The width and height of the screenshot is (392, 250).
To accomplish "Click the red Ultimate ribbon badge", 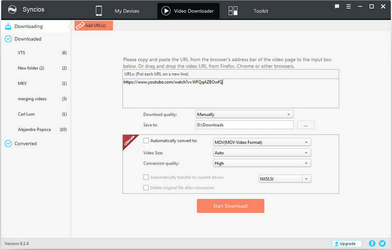I will [x=129, y=141].
